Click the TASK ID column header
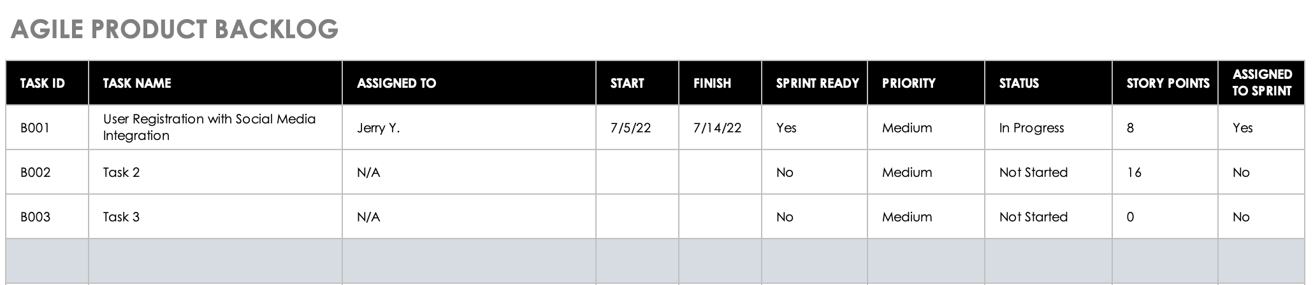Viewport: 1313px width, 285px height. pyautogui.click(x=42, y=83)
